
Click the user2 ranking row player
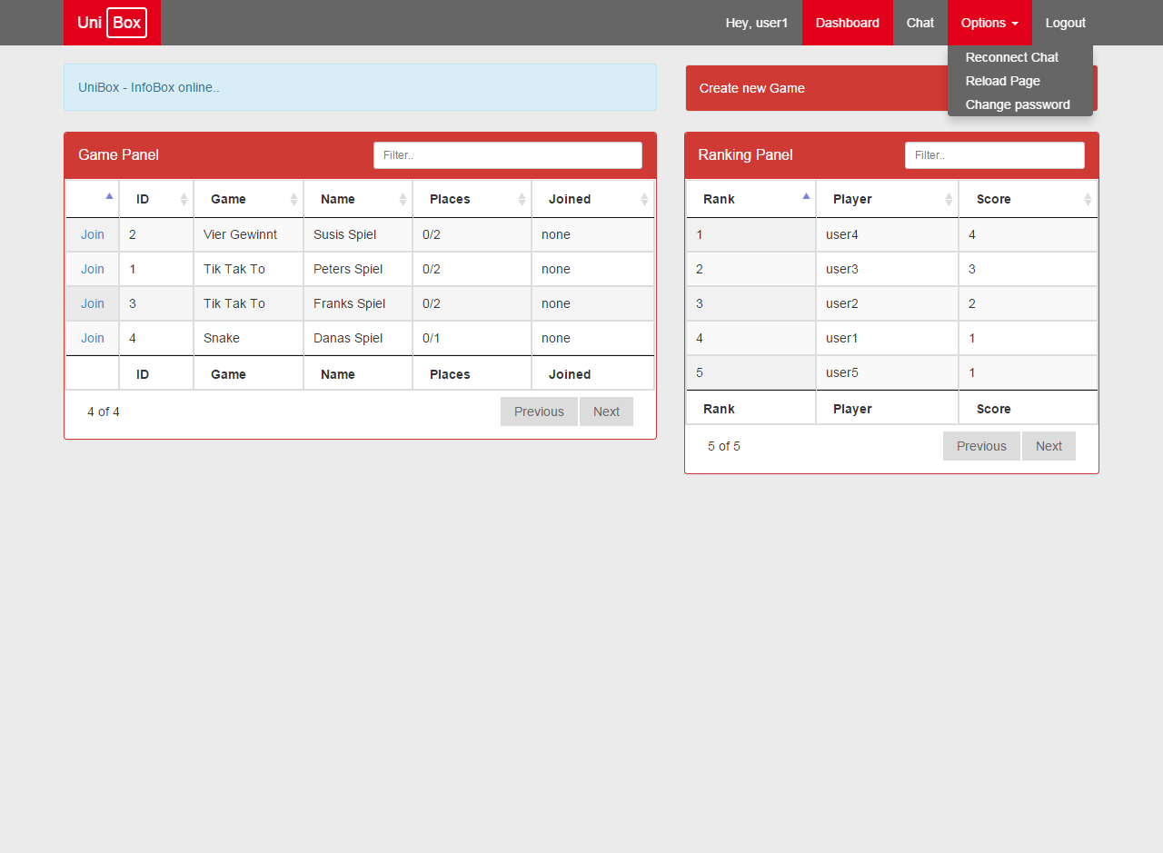click(x=887, y=303)
